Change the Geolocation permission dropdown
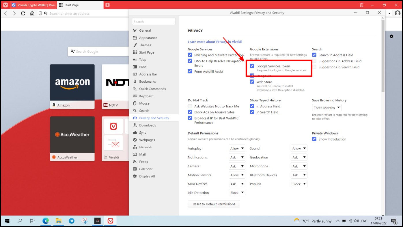This screenshot has height=227, width=403. click(299, 157)
